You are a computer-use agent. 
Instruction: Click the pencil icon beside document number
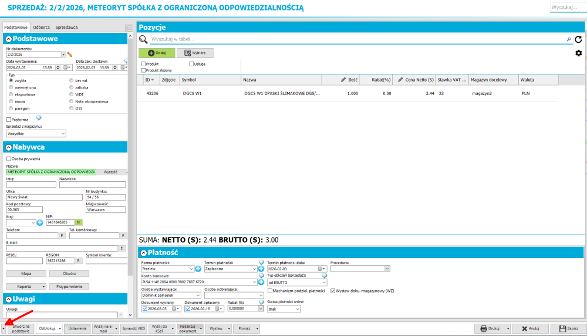click(x=70, y=55)
